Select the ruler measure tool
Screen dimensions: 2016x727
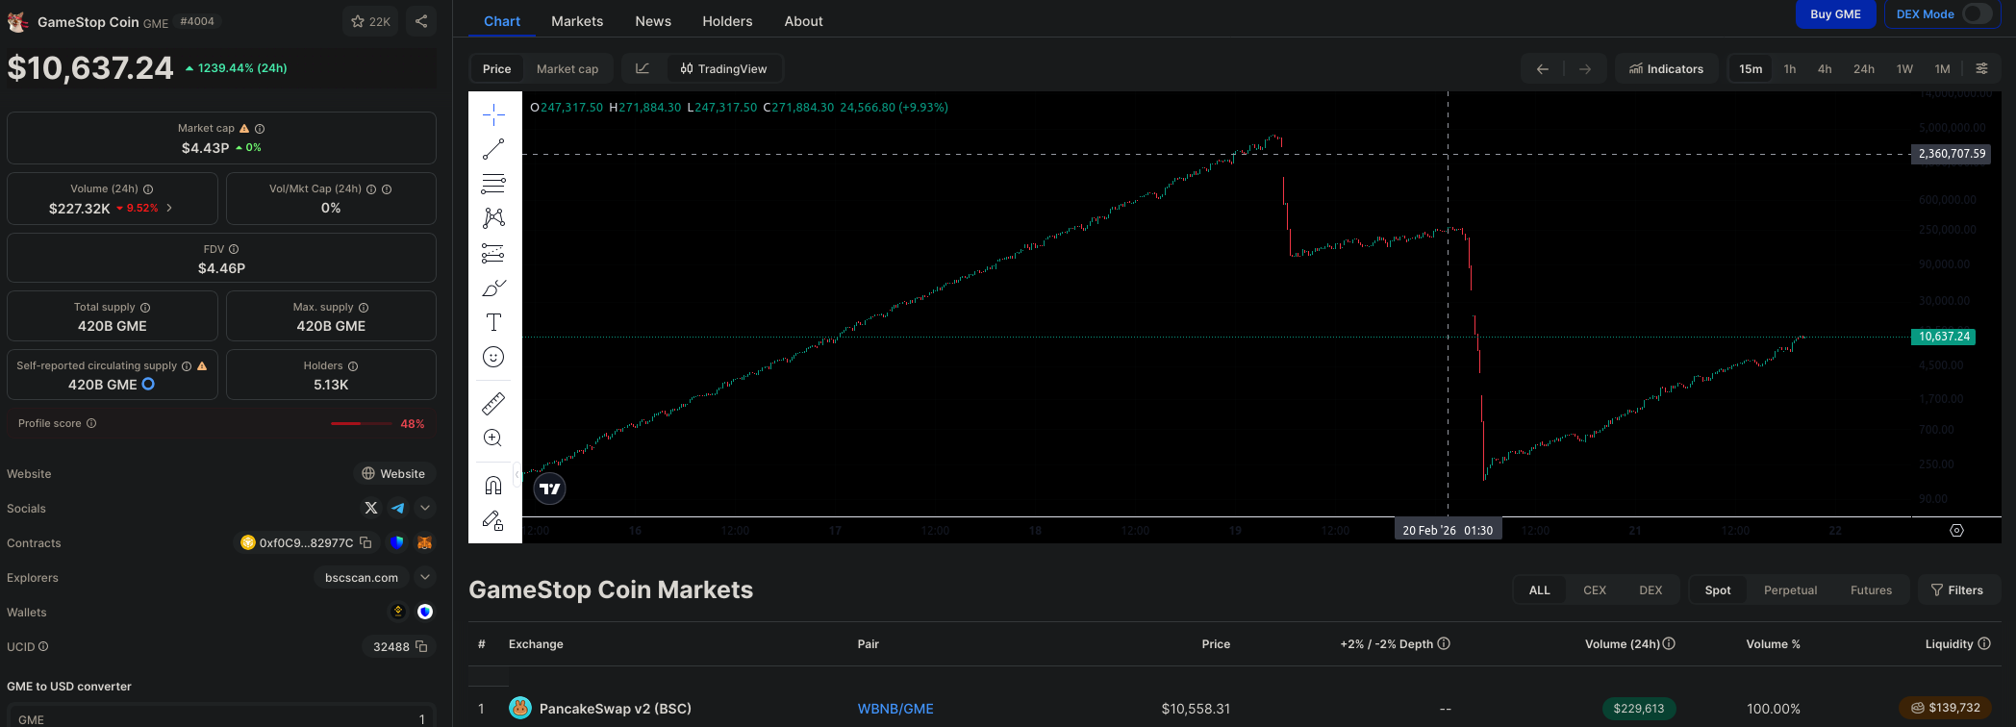493,403
